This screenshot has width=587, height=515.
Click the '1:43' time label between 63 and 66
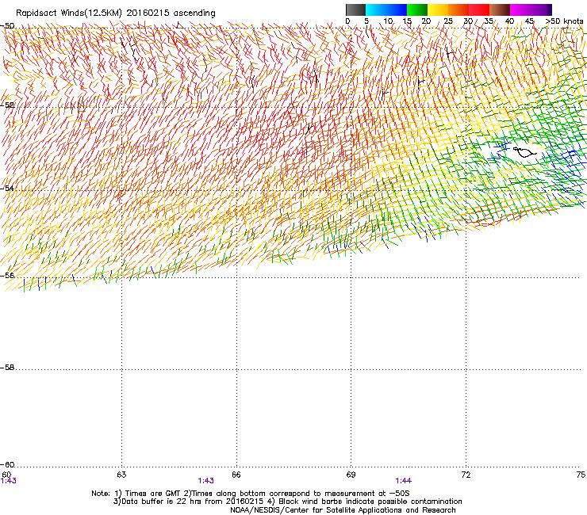tap(206, 481)
